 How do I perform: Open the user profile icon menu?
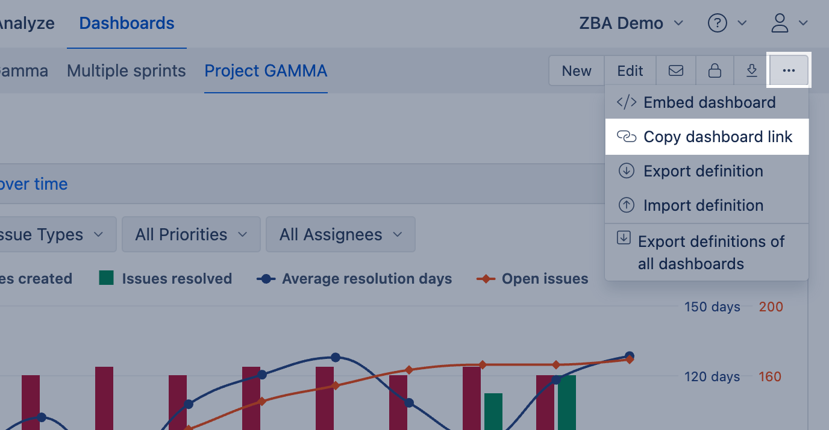(x=789, y=23)
